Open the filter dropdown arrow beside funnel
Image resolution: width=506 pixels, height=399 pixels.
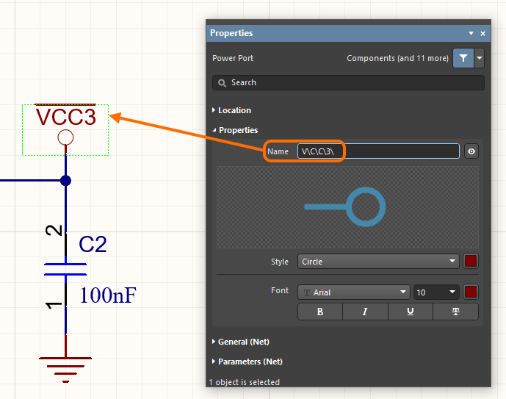[x=480, y=58]
